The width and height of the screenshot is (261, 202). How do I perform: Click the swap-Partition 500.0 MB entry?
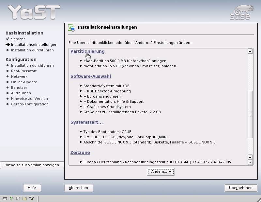click(125, 61)
